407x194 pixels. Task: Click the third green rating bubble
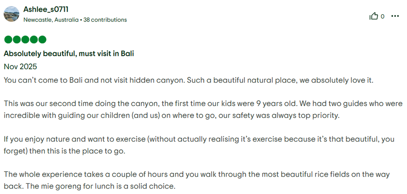[x=25, y=40]
